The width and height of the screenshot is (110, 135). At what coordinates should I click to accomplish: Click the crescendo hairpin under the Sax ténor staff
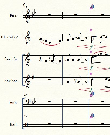84,68
